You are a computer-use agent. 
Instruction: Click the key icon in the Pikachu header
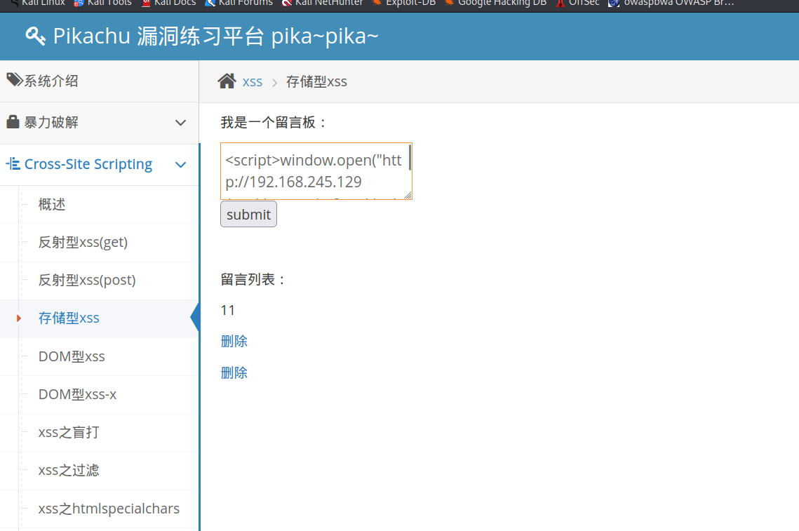click(35, 36)
